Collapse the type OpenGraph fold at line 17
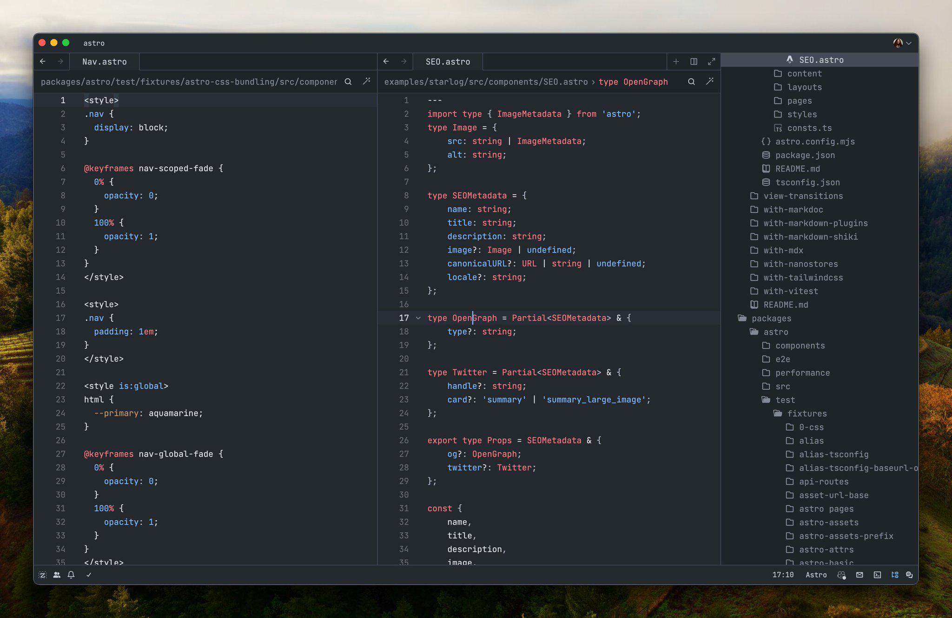This screenshot has width=952, height=618. [x=418, y=318]
